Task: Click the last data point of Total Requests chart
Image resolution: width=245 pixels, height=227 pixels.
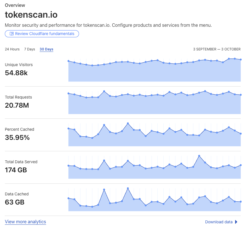Action: pyautogui.click(x=241, y=95)
